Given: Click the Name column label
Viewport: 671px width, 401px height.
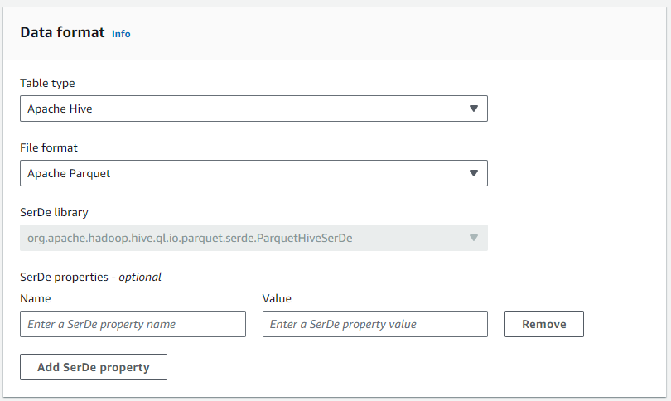Looking at the screenshot, I should (x=36, y=298).
